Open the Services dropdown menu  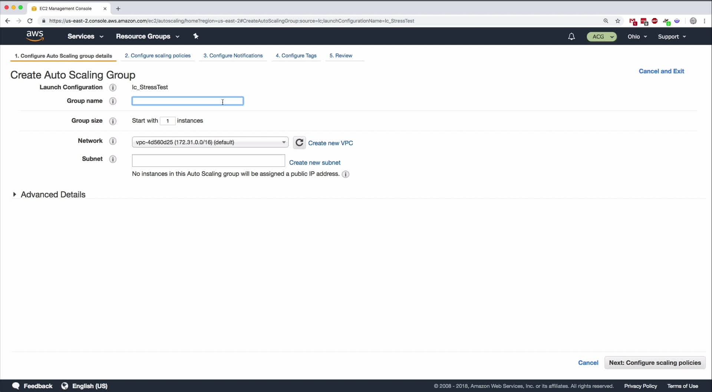(85, 36)
